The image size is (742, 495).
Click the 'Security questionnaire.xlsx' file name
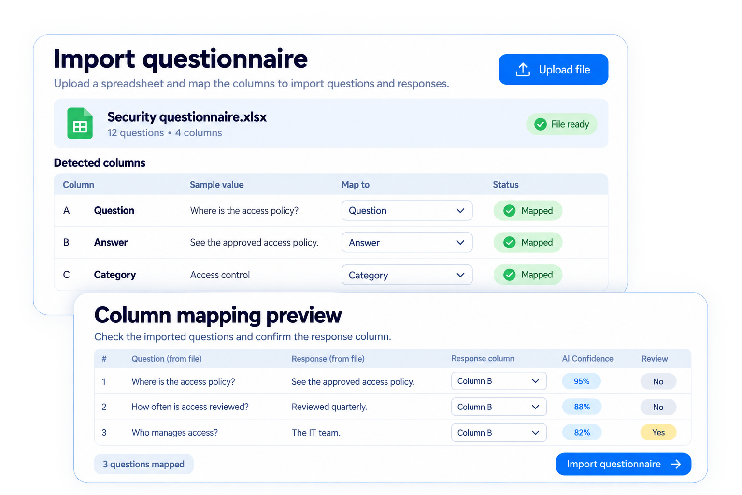point(187,117)
